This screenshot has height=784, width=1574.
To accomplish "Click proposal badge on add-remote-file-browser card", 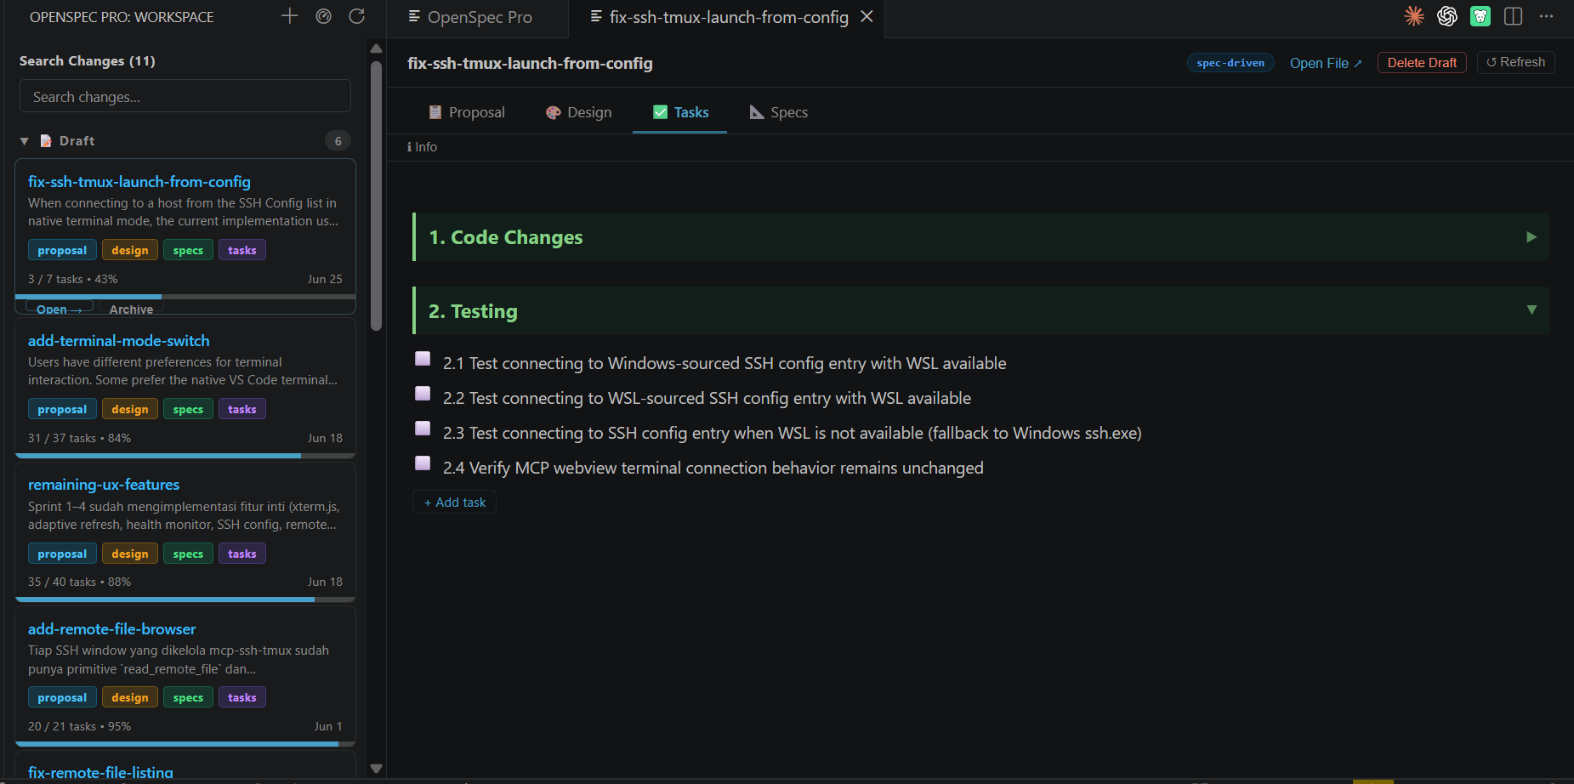I will (62, 697).
